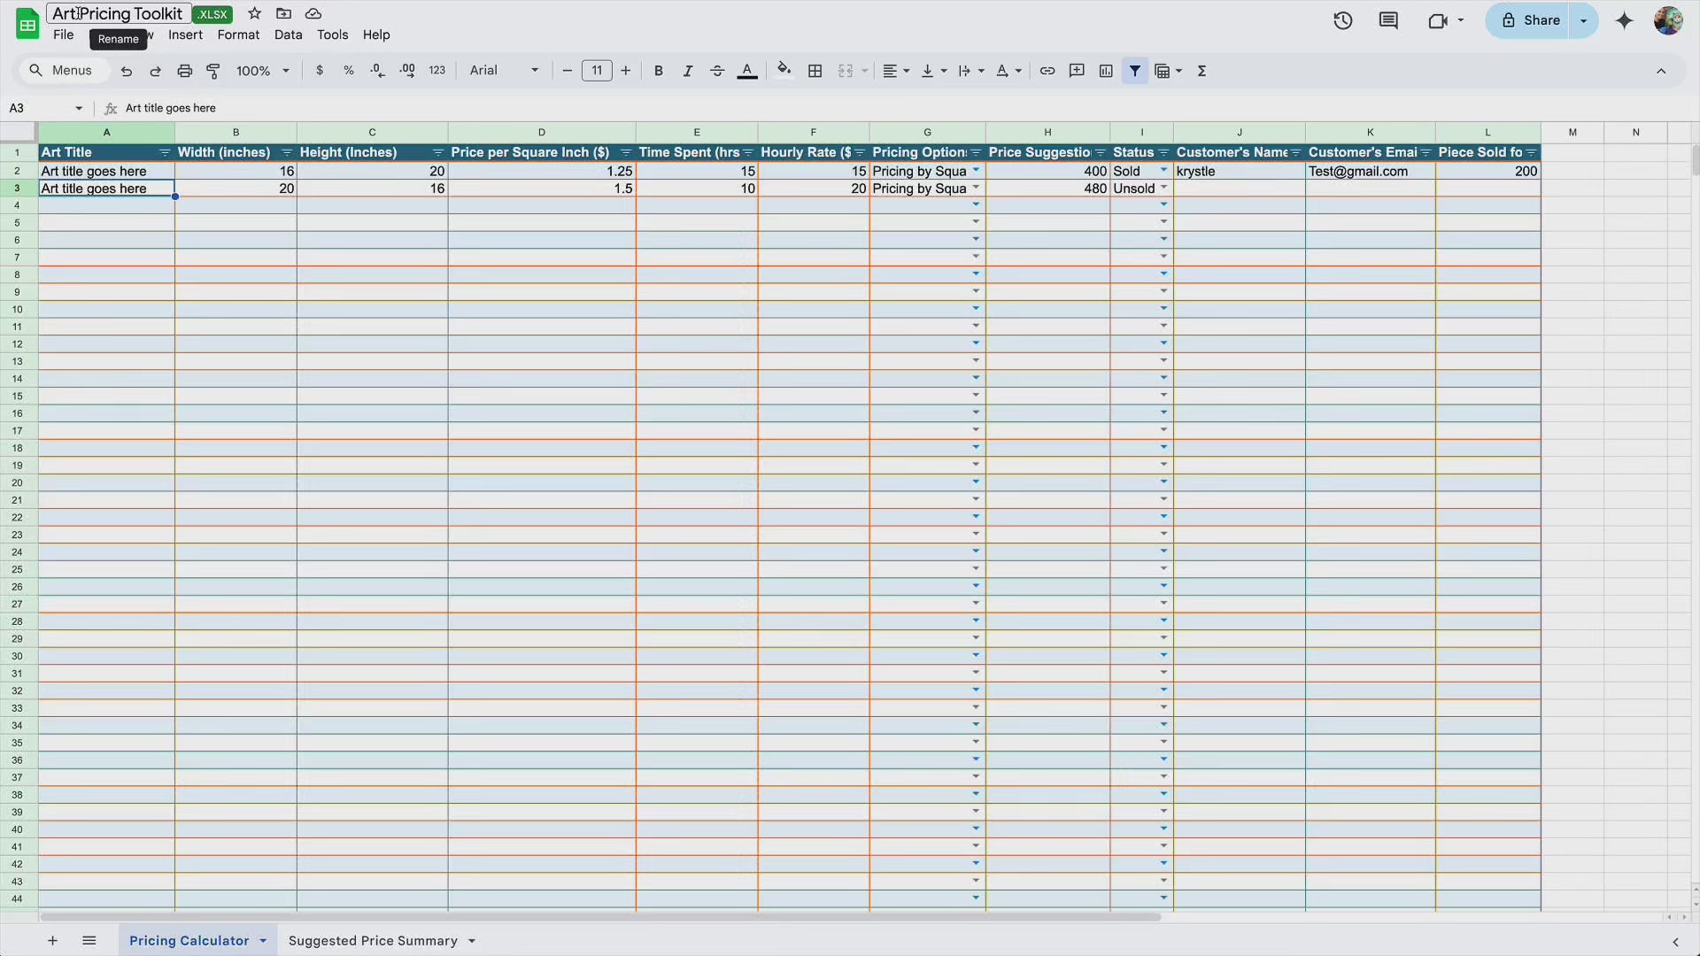Click the Share button
Image resolution: width=1700 pixels, height=956 pixels.
pyautogui.click(x=1530, y=20)
